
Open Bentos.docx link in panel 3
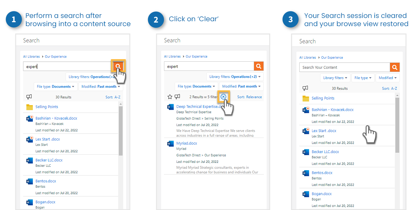click(322, 172)
